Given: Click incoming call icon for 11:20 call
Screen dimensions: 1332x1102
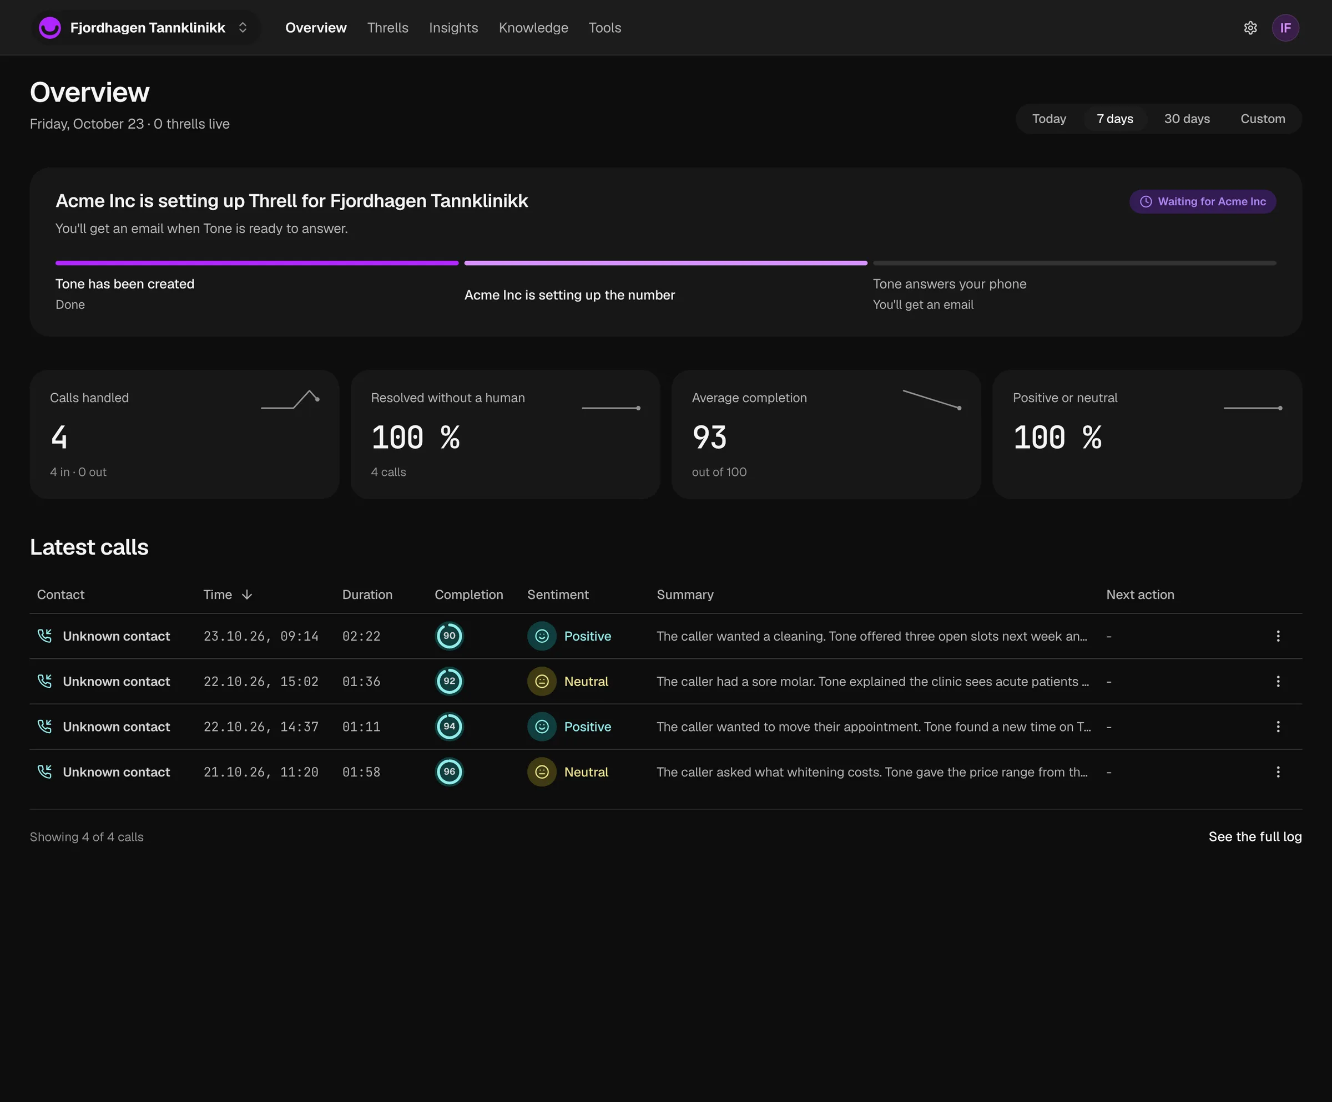Looking at the screenshot, I should (44, 772).
